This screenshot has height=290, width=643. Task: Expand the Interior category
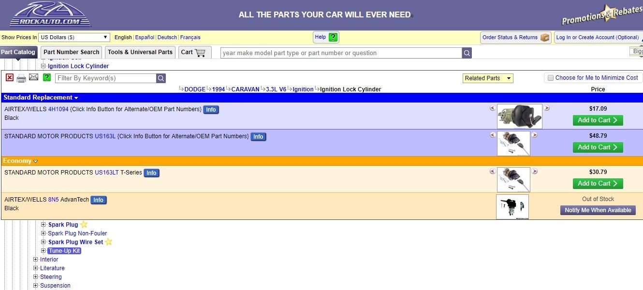coord(36,260)
